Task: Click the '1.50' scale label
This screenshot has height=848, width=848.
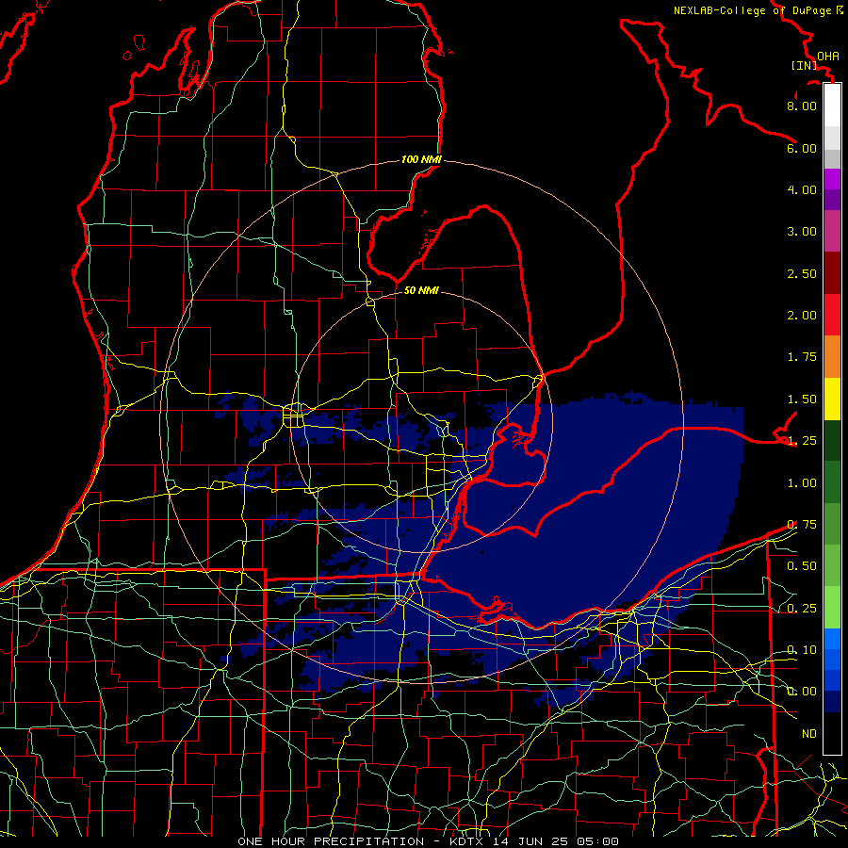Action: point(802,400)
